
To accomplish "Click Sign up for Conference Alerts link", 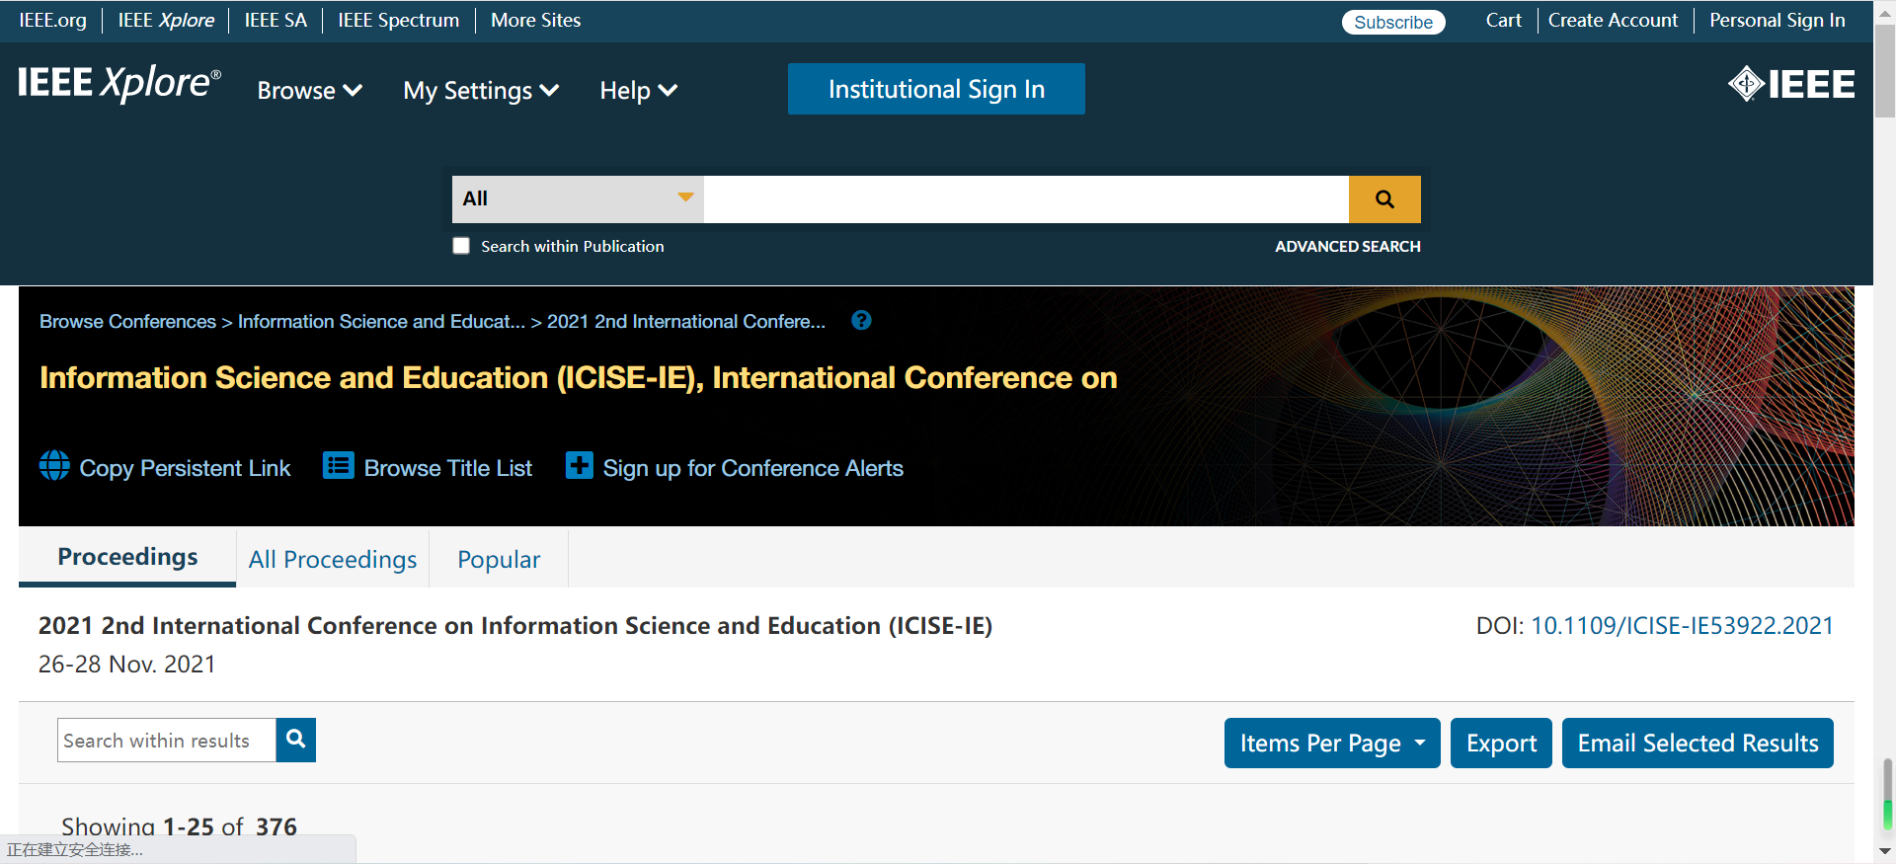I will click(x=752, y=468).
